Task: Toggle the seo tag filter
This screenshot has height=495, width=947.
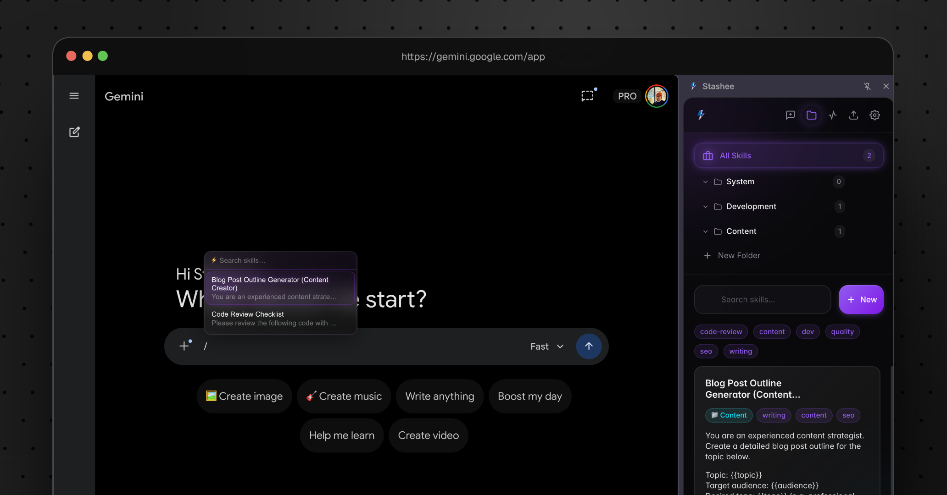Action: click(x=706, y=351)
